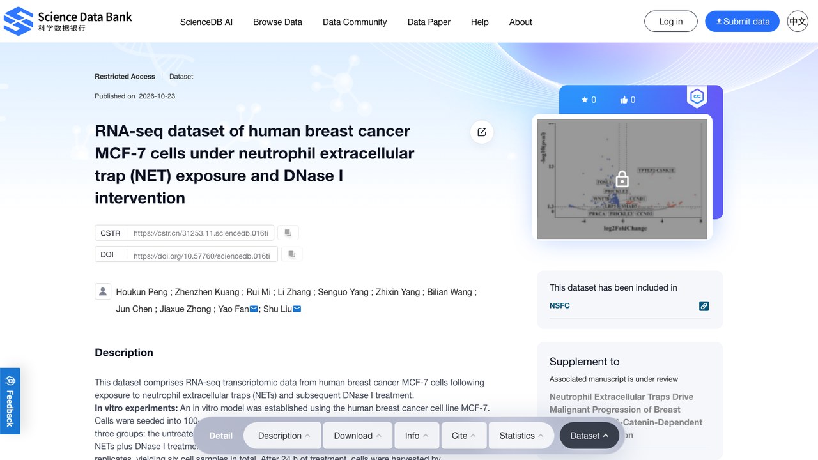Click author name Zhenzhen Kuang
Viewport: 818px width, 460px height.
pos(207,292)
